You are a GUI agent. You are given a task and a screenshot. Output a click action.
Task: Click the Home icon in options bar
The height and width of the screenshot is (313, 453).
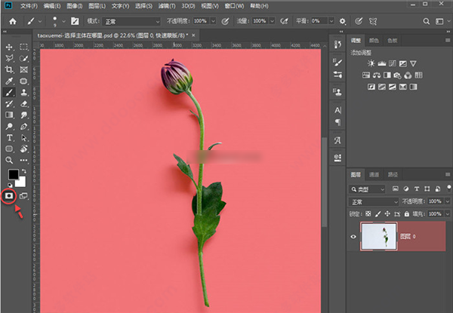click(x=13, y=21)
